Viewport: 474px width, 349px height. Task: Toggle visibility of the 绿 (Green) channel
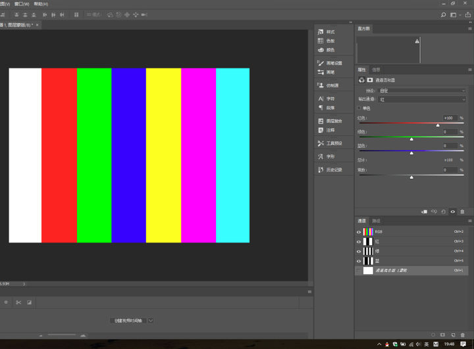359,251
